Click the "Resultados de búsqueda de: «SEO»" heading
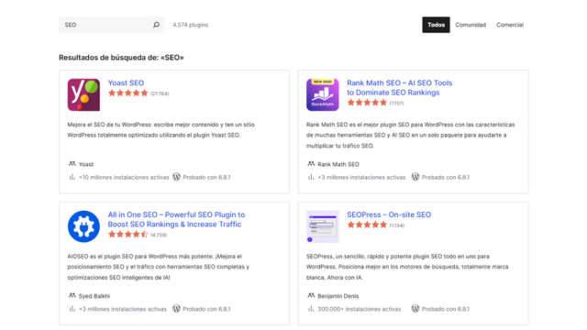Image resolution: width=587 pixels, height=330 pixels. coord(121,58)
